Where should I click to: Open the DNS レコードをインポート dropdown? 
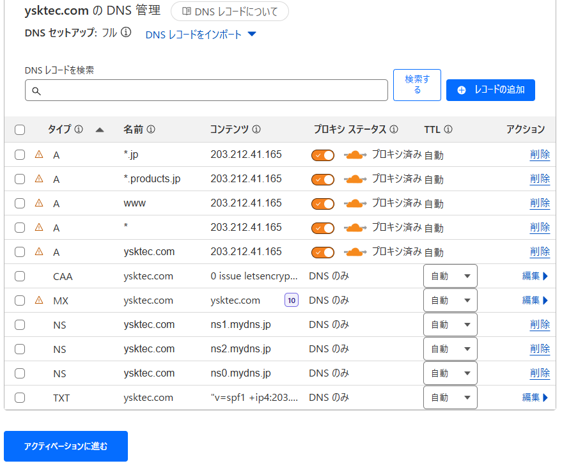click(x=201, y=35)
